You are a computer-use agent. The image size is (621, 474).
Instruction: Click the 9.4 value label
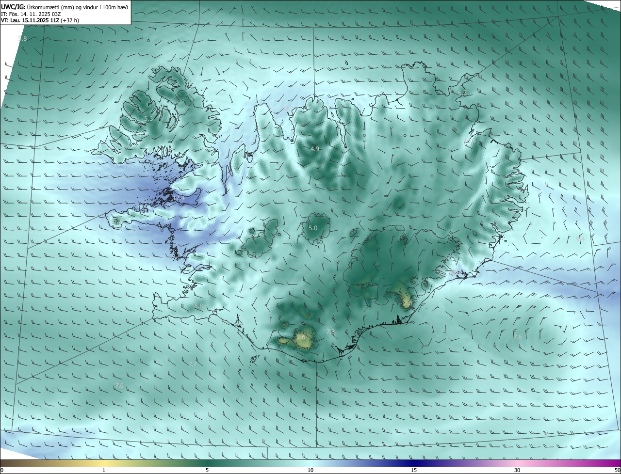click(580, 239)
